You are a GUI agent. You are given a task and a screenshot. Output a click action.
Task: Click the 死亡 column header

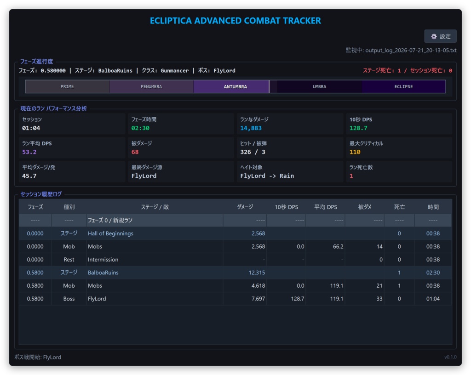click(399, 207)
